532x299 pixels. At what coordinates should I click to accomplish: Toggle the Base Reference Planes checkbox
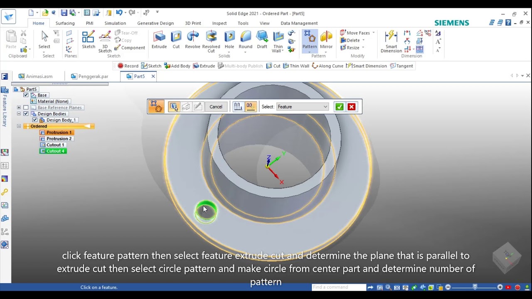26,108
